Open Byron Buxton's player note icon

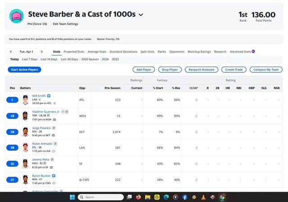[x=54, y=176]
